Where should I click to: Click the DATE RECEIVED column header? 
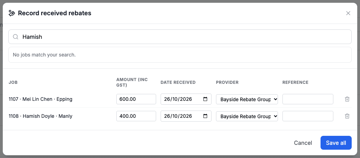tap(178, 82)
